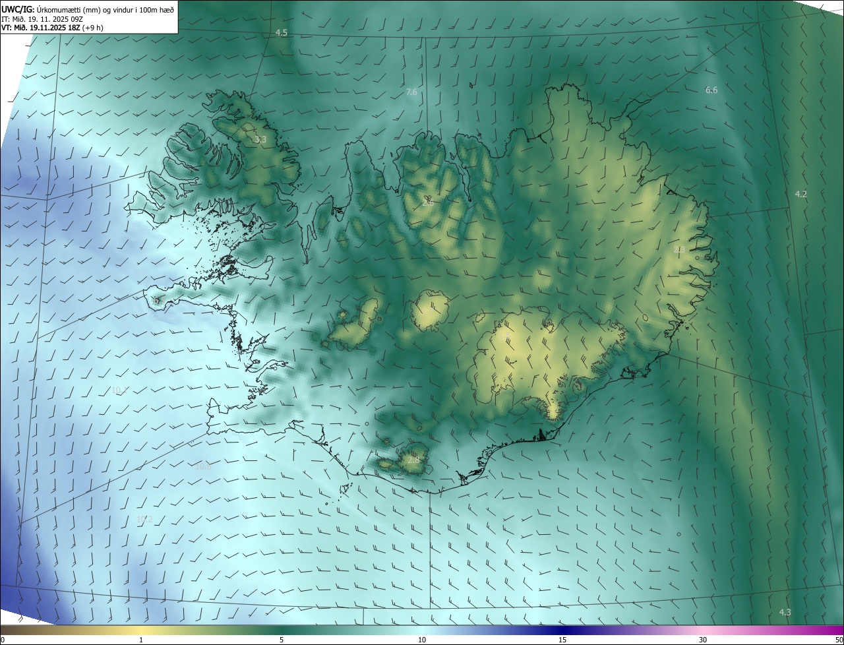Click the 5 tick on the color scale
This screenshot has width=844, height=645.
[x=282, y=640]
